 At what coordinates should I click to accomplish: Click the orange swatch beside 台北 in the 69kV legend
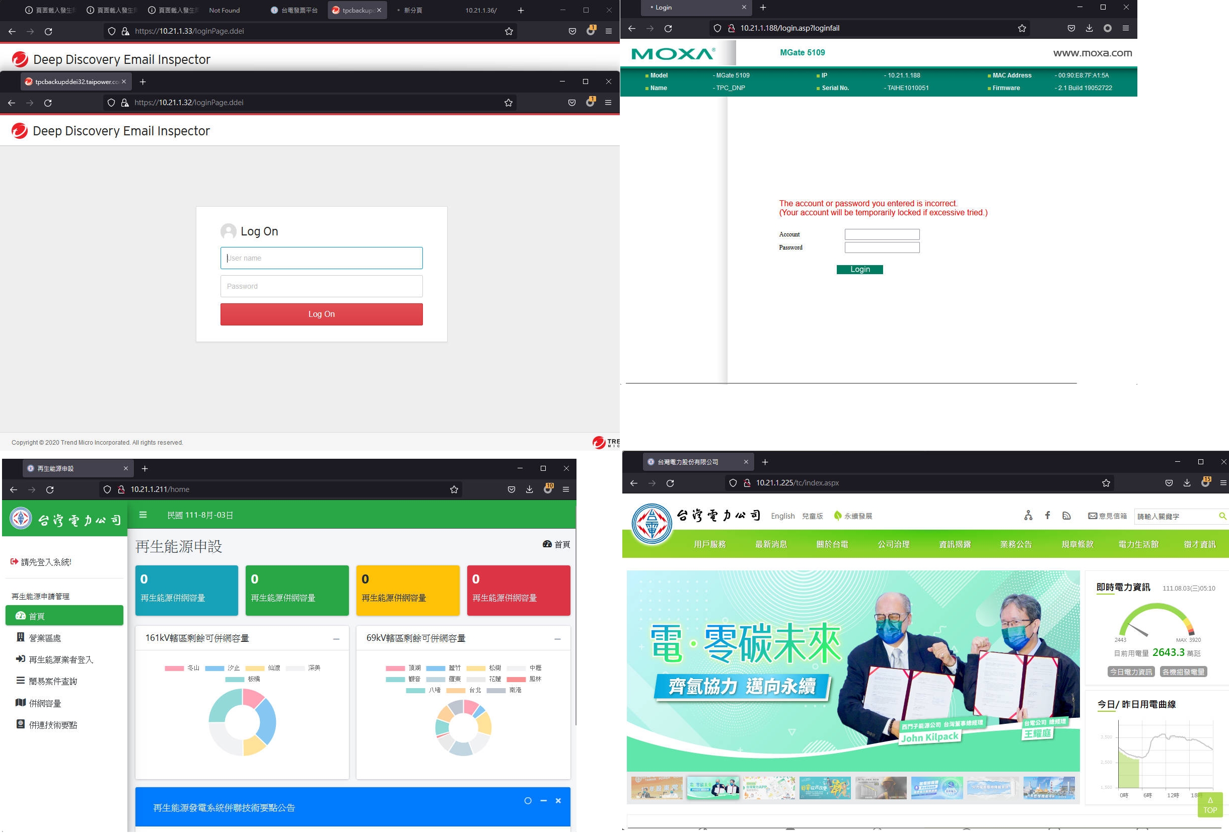click(x=455, y=691)
